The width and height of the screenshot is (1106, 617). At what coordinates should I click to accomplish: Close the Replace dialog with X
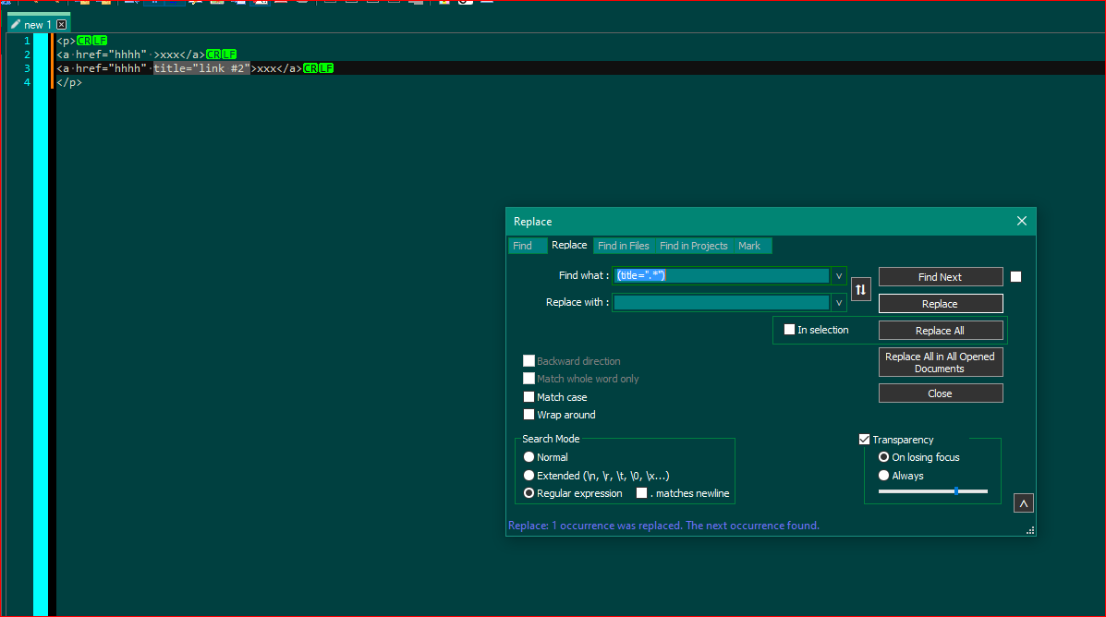[x=1021, y=222]
